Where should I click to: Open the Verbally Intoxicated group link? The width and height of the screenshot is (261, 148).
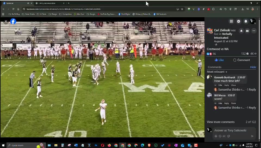point(223,36)
